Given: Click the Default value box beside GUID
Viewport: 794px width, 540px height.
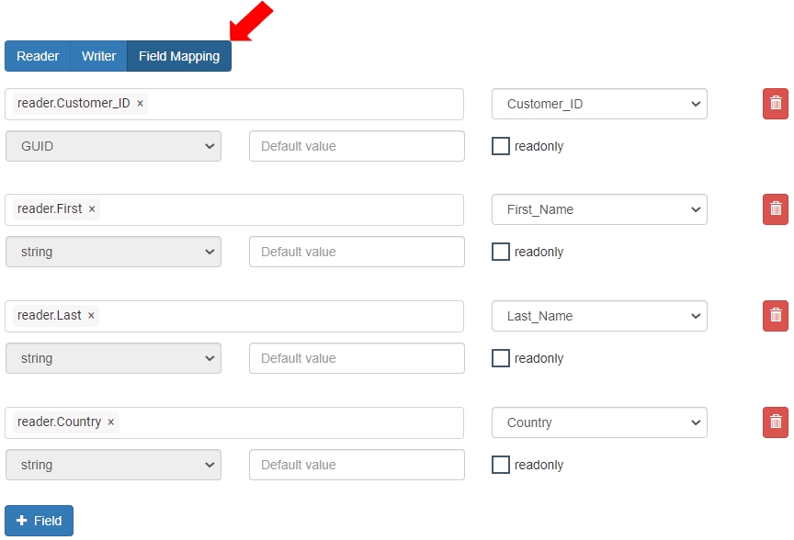Looking at the screenshot, I should click(357, 146).
